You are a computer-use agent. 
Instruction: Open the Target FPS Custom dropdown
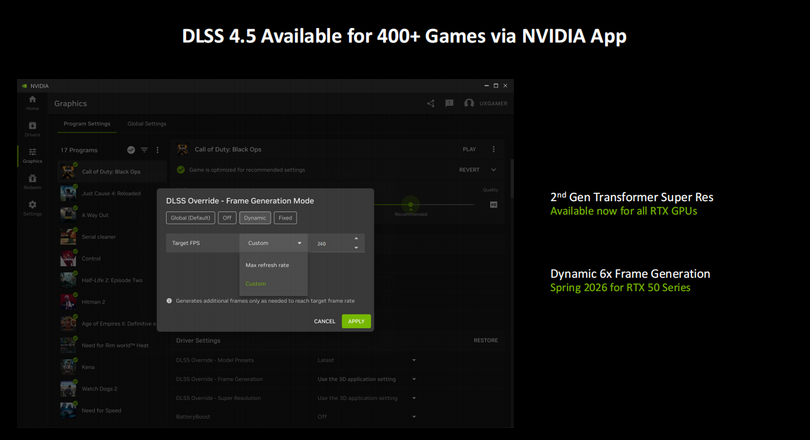(274, 243)
